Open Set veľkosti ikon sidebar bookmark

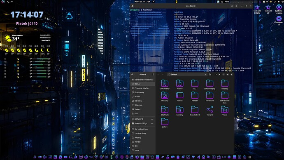(x=143, y=129)
